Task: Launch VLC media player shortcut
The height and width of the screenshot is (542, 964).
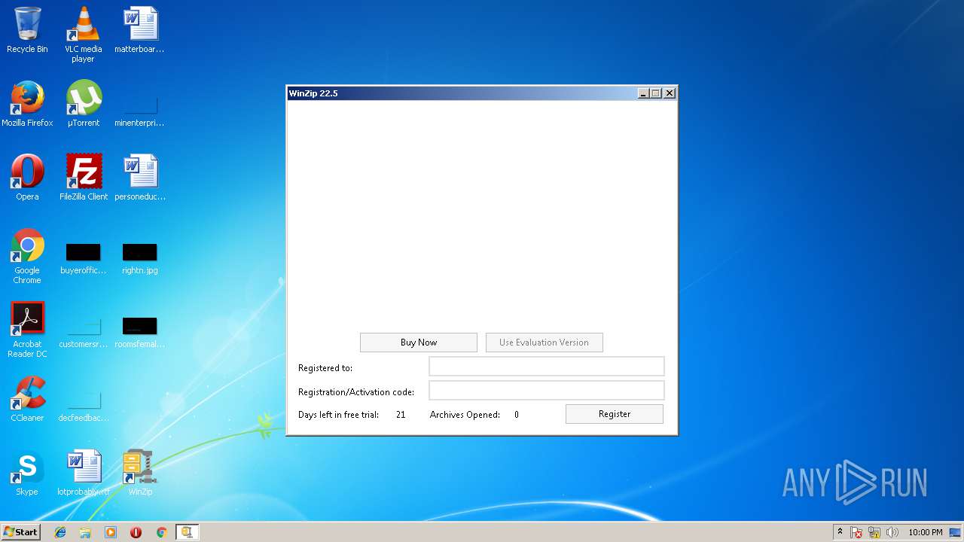Action: point(83,35)
